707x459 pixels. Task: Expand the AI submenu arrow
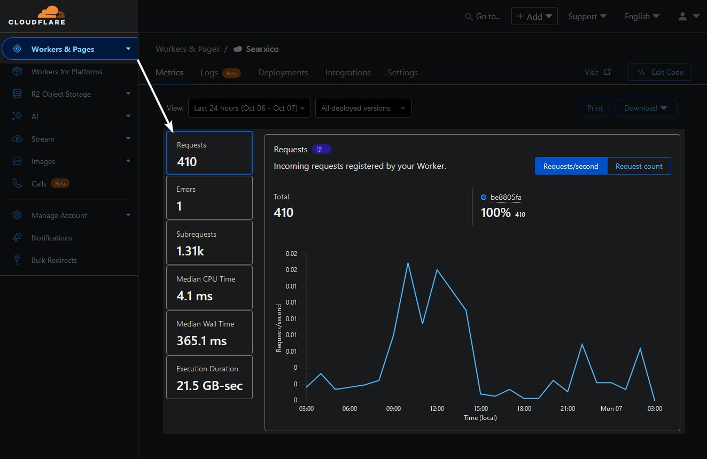point(128,116)
